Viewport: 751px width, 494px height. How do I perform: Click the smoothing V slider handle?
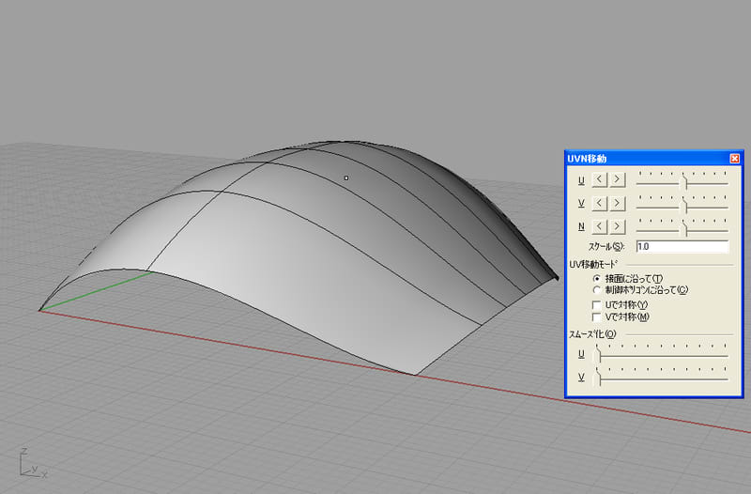pos(599,378)
